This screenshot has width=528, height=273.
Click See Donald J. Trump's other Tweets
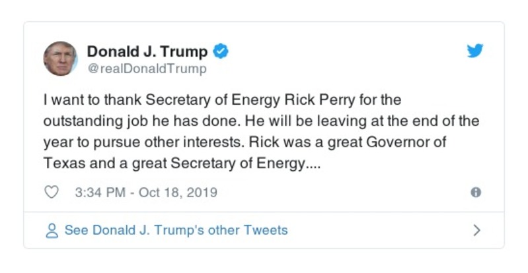click(x=176, y=230)
